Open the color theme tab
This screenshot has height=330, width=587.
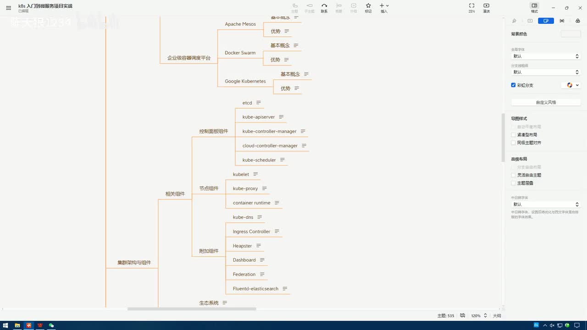pyautogui.click(x=577, y=21)
